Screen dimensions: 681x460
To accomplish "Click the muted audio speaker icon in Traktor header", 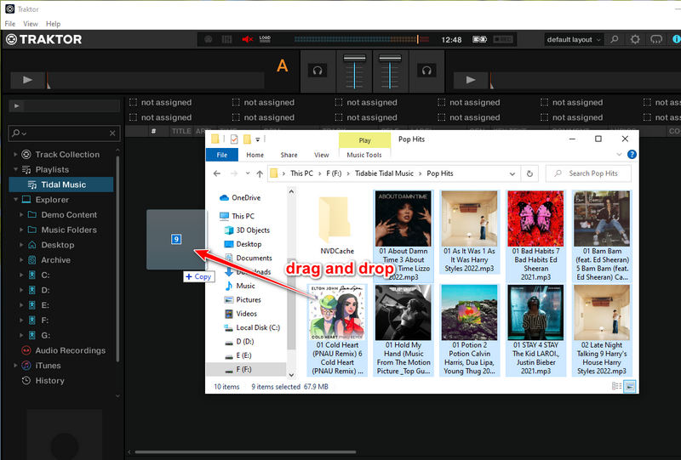I will coord(248,39).
